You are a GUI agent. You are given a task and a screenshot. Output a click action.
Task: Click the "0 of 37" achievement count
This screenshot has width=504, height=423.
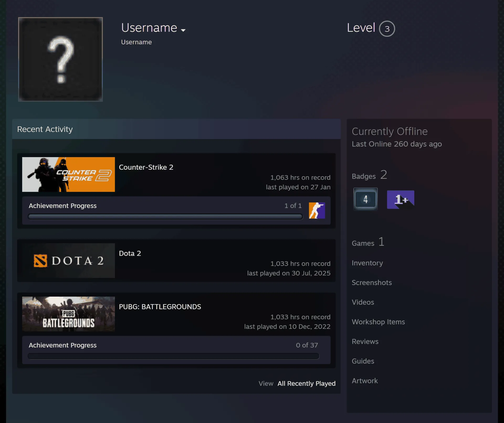click(307, 345)
